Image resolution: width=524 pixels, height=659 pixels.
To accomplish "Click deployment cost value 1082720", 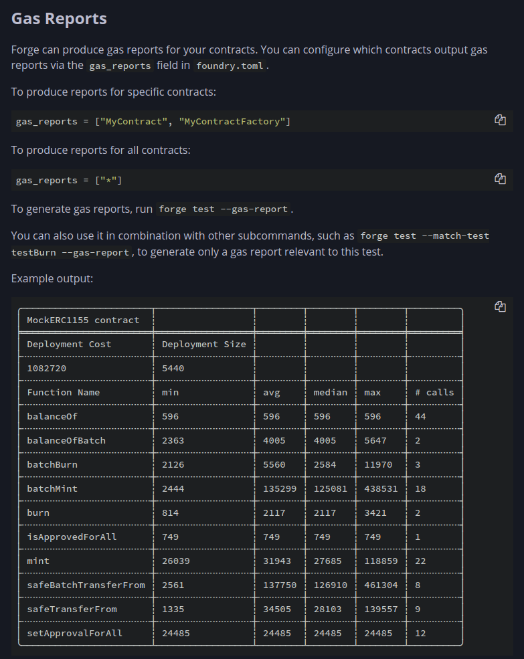I will click(47, 368).
